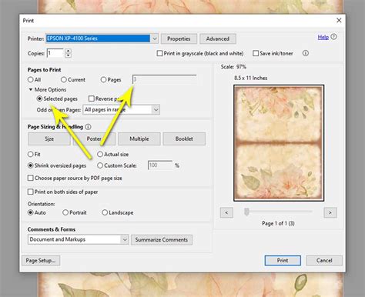Collapse the More Options section
The image size is (365, 297).
coord(31,89)
